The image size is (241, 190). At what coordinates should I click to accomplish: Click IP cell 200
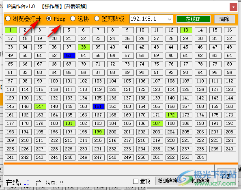point(113,132)
